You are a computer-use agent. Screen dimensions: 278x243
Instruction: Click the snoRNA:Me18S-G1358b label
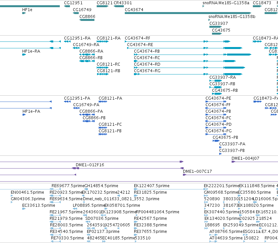click(x=232, y=17)
